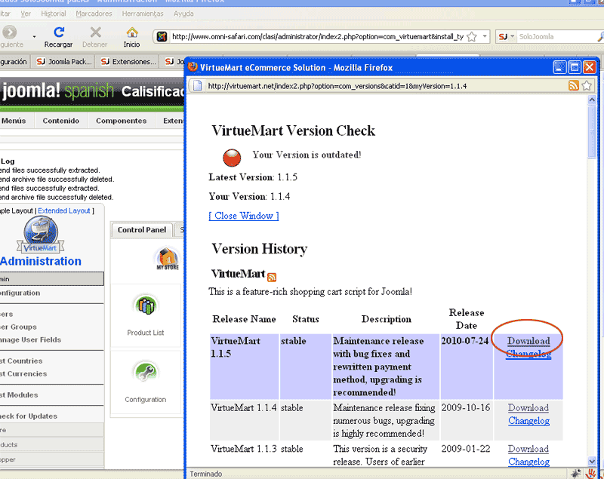Open the Ver menu
This screenshot has height=479, width=604.
pyautogui.click(x=26, y=14)
